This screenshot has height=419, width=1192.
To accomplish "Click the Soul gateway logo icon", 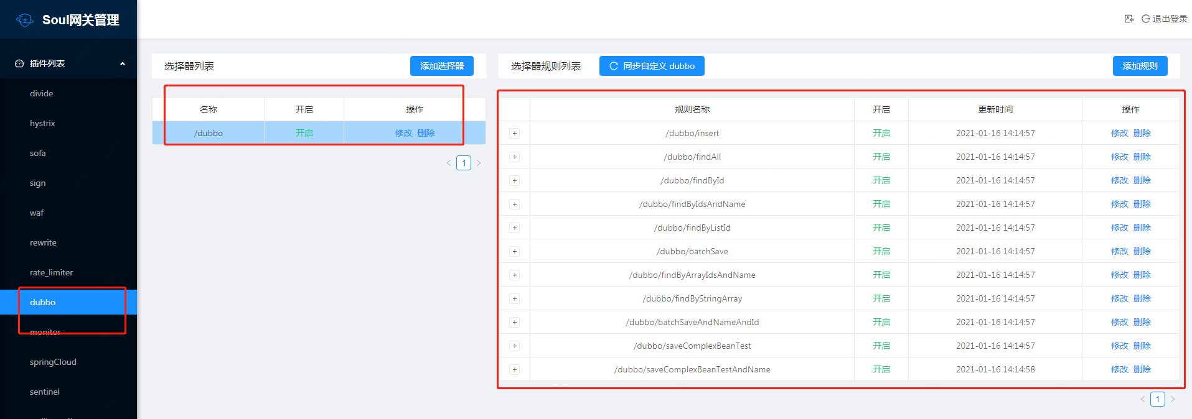I will click(x=25, y=20).
